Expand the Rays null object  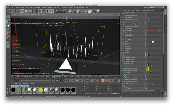(122, 42)
